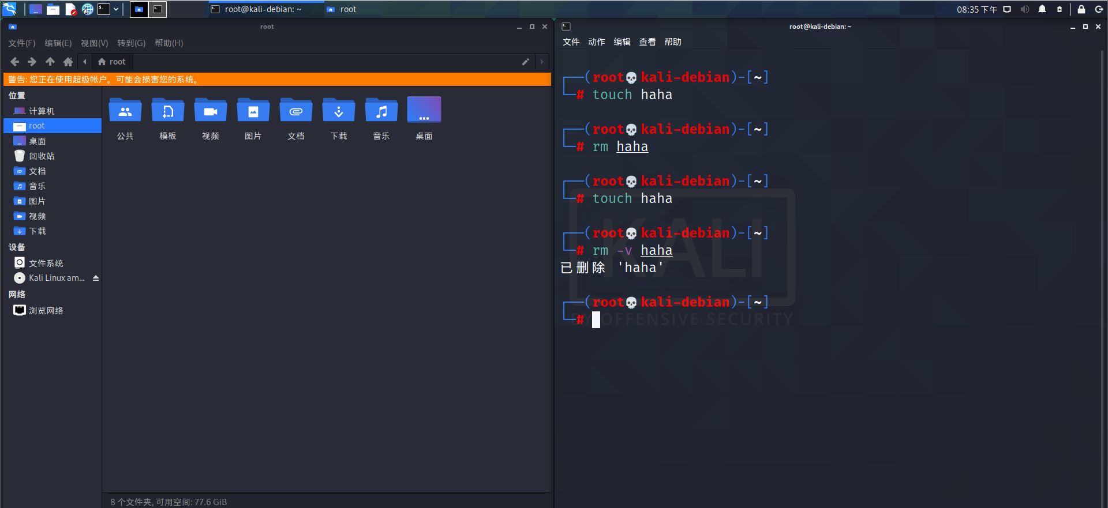Click the path bar left scroll arrow
1108x508 pixels.
pyautogui.click(x=85, y=62)
